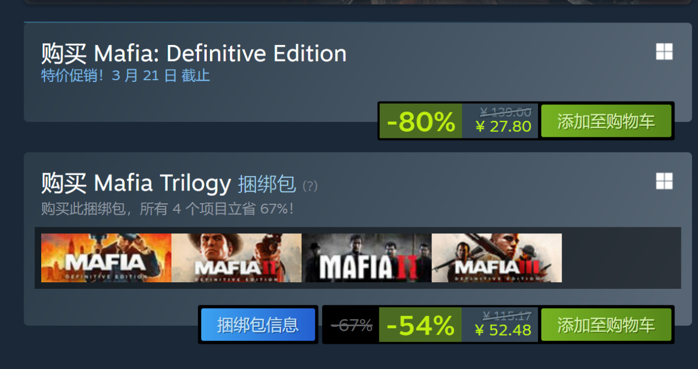Click the 特价促销 3月21日截止 sale notice
The height and width of the screenshot is (369, 698).
coord(125,75)
